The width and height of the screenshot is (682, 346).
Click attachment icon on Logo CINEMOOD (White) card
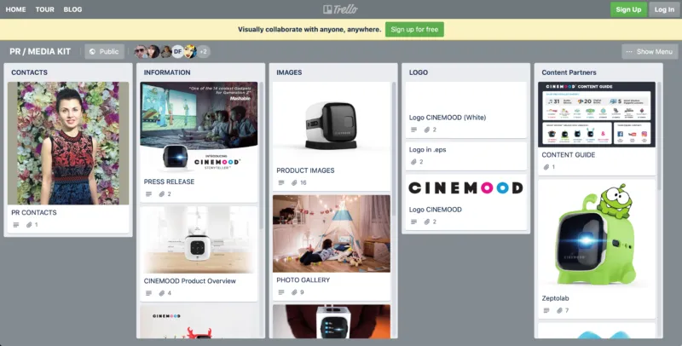click(x=427, y=130)
